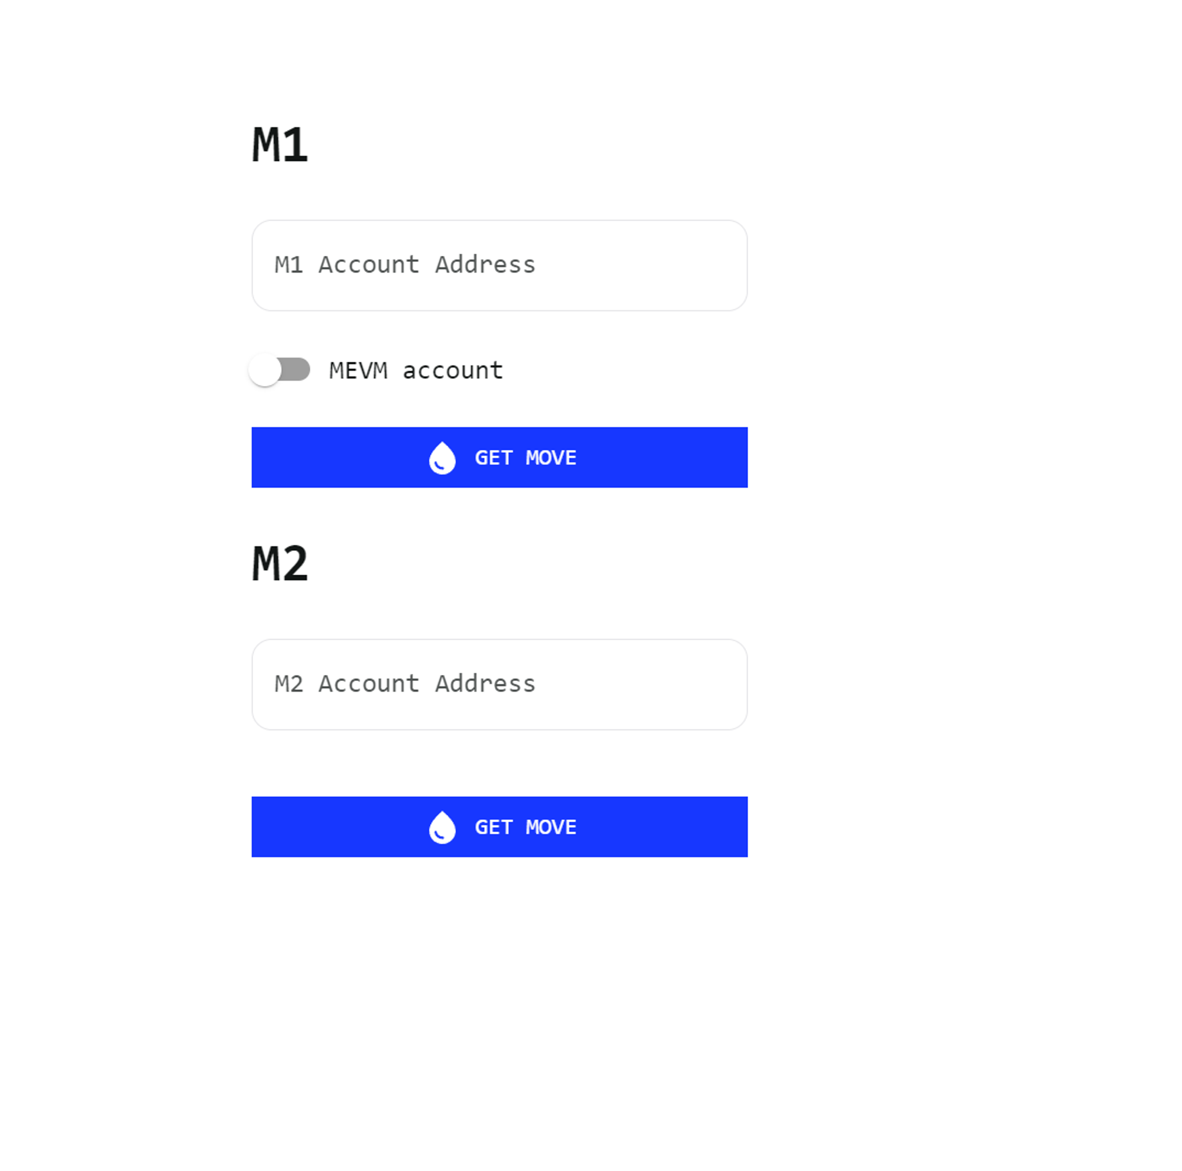Click the 'MEVM account' label text
1182x1171 pixels.
(416, 370)
